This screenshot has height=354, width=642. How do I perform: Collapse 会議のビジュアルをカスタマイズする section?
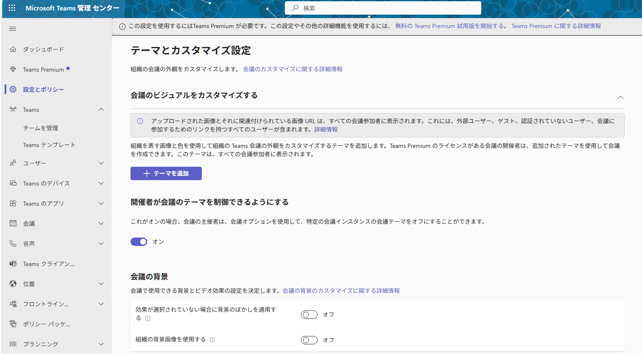[x=620, y=98]
